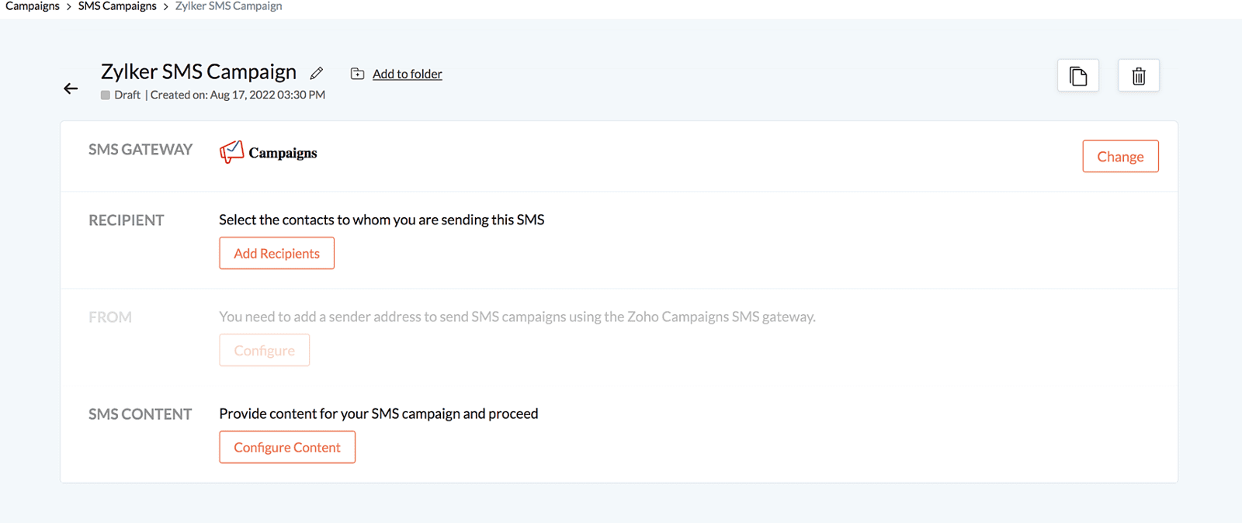
Task: Click the folder icon beside Add to folder
Action: [x=357, y=74]
